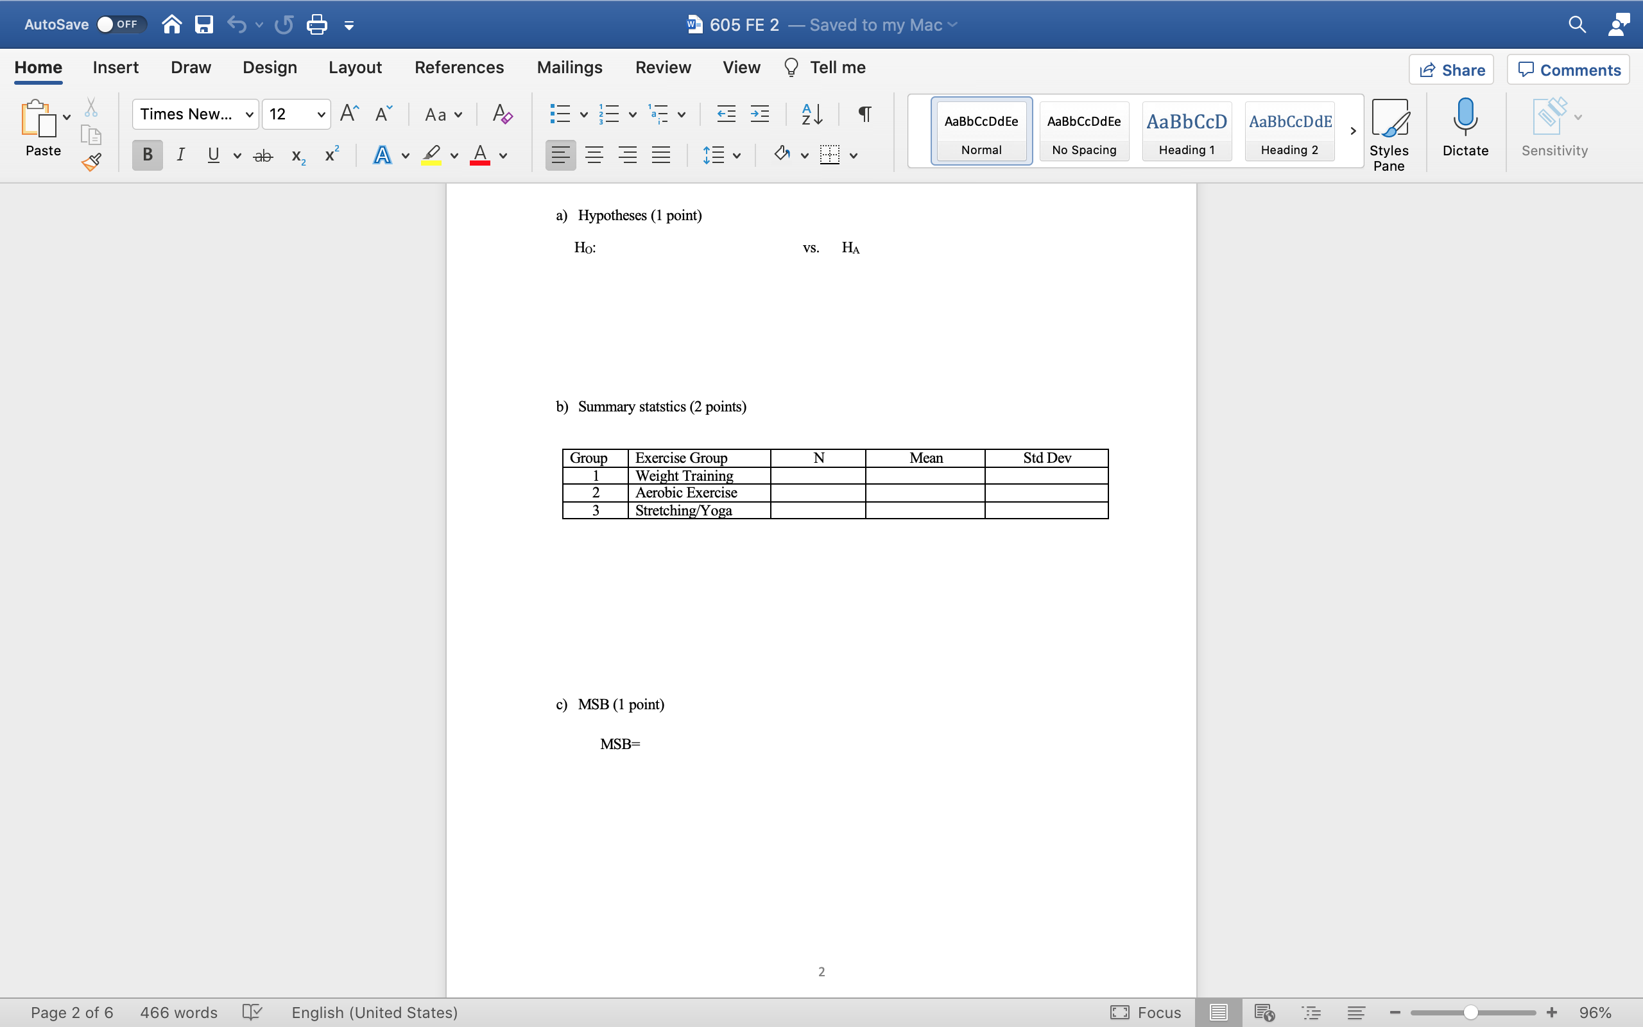Screen dimensions: 1643x1027
Task: Click the Format Painter brush icon
Action: (x=92, y=162)
